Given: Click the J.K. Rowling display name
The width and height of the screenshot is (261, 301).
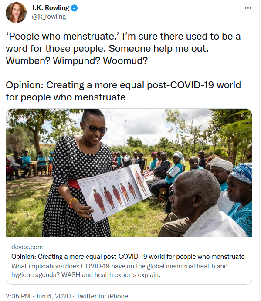Looking at the screenshot, I should point(50,8).
